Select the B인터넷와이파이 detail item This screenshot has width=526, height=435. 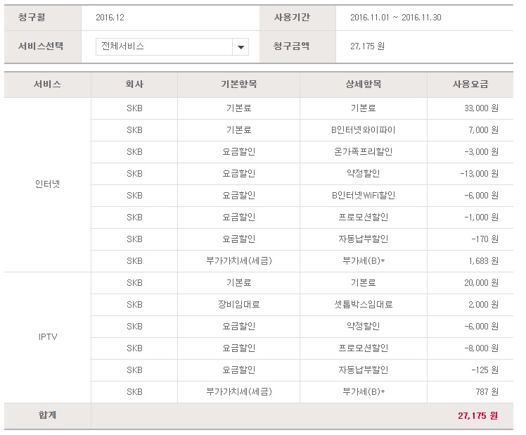363,130
